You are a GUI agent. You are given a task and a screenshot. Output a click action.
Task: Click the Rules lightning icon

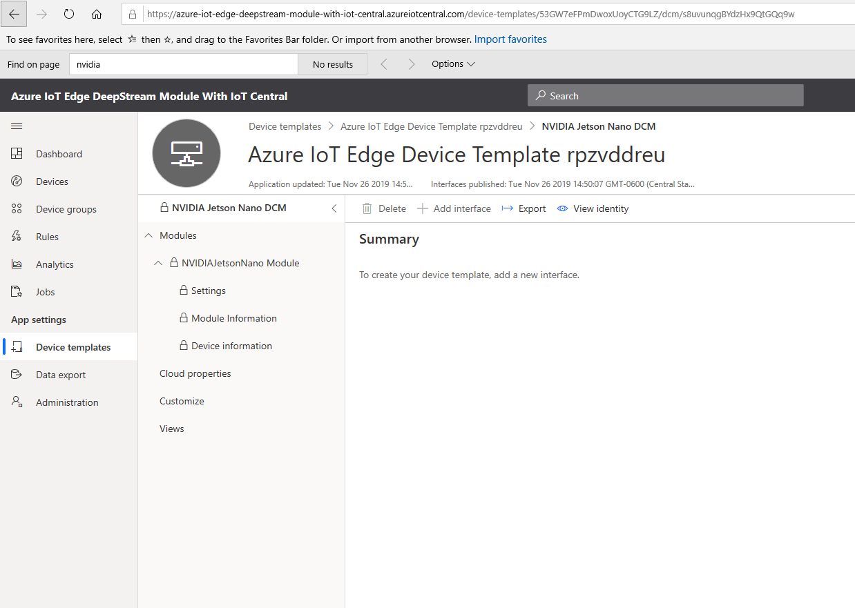pos(17,237)
